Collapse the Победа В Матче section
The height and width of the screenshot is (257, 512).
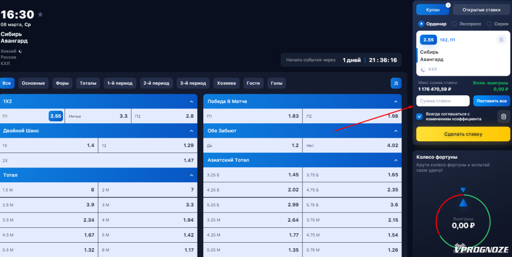click(x=396, y=101)
